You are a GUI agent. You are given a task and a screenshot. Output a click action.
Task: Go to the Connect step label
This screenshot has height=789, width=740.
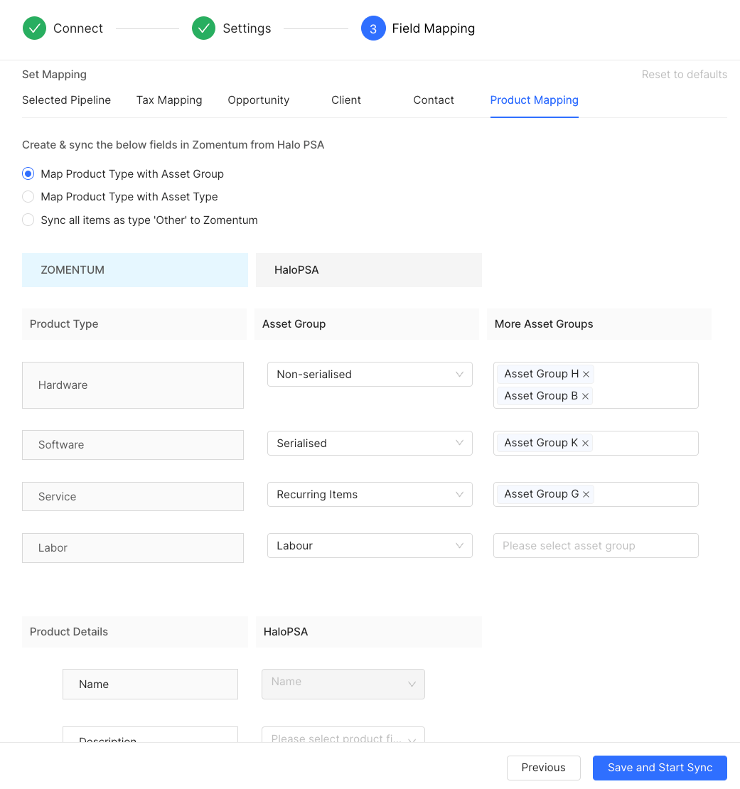[x=78, y=28]
